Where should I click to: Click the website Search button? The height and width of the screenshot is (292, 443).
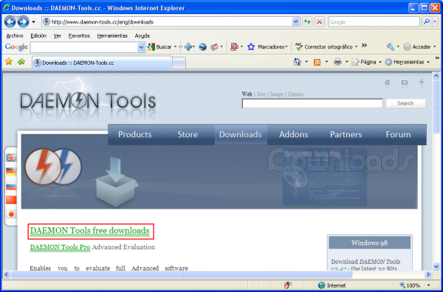point(405,103)
